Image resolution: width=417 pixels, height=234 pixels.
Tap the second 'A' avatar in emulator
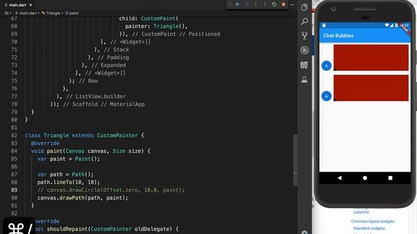pos(326,96)
